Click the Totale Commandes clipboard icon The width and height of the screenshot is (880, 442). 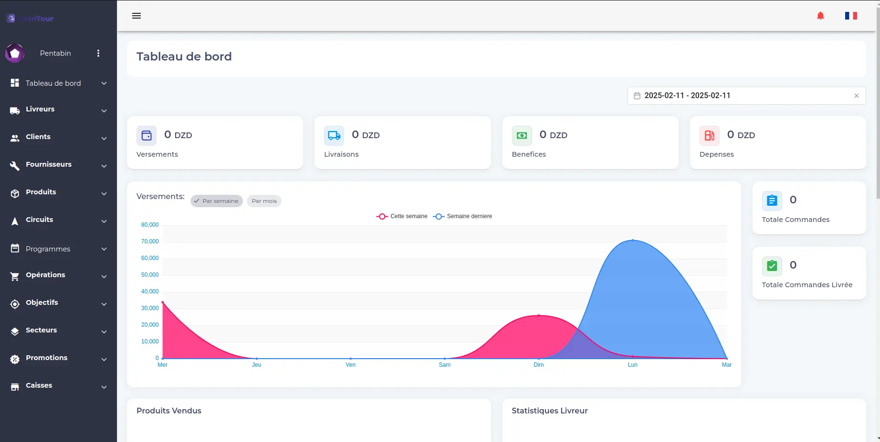(x=772, y=201)
